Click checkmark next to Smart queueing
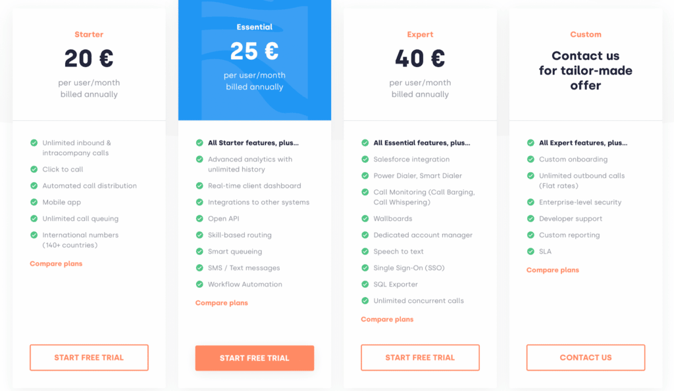 click(x=199, y=252)
